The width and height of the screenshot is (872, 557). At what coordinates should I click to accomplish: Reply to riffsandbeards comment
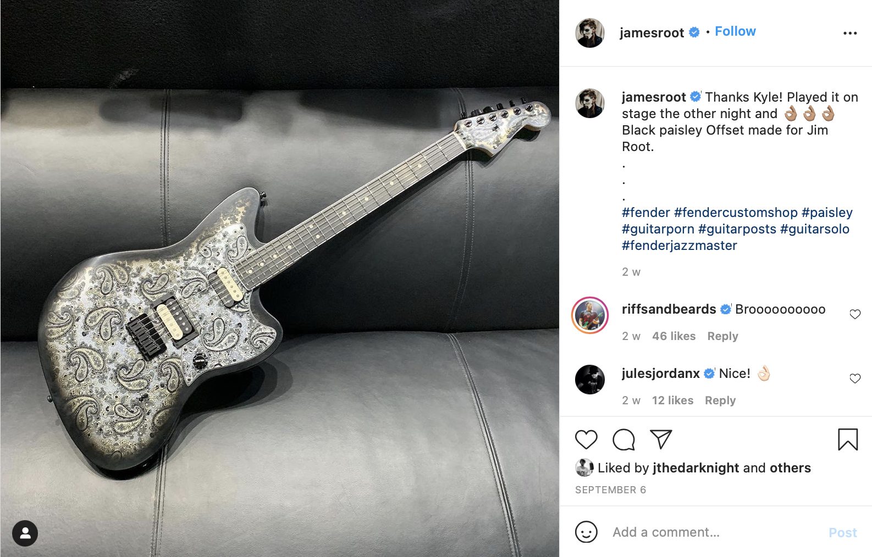pos(722,336)
